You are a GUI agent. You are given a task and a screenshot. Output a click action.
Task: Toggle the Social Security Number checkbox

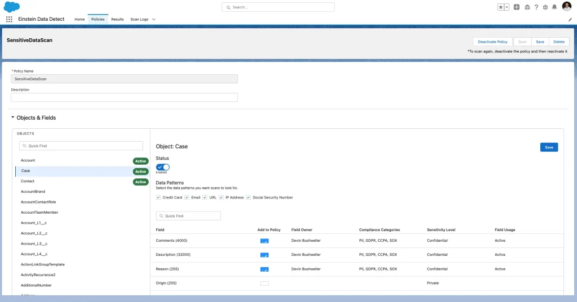[248, 197]
